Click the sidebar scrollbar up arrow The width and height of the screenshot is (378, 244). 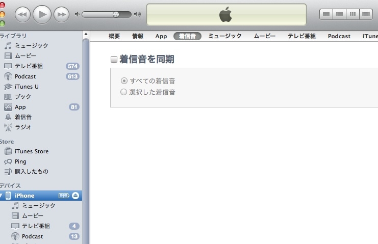(86, 34)
